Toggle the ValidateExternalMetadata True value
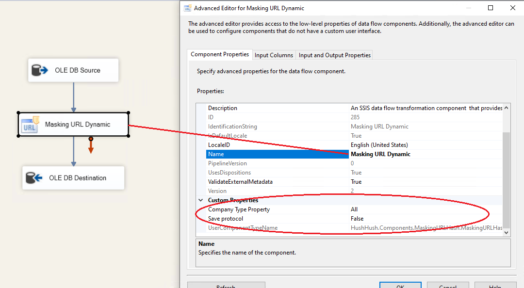This screenshot has height=288, width=524. pyautogui.click(x=425, y=182)
